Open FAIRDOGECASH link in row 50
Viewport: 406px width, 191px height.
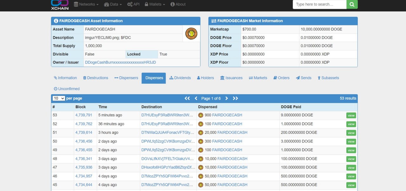(227, 141)
